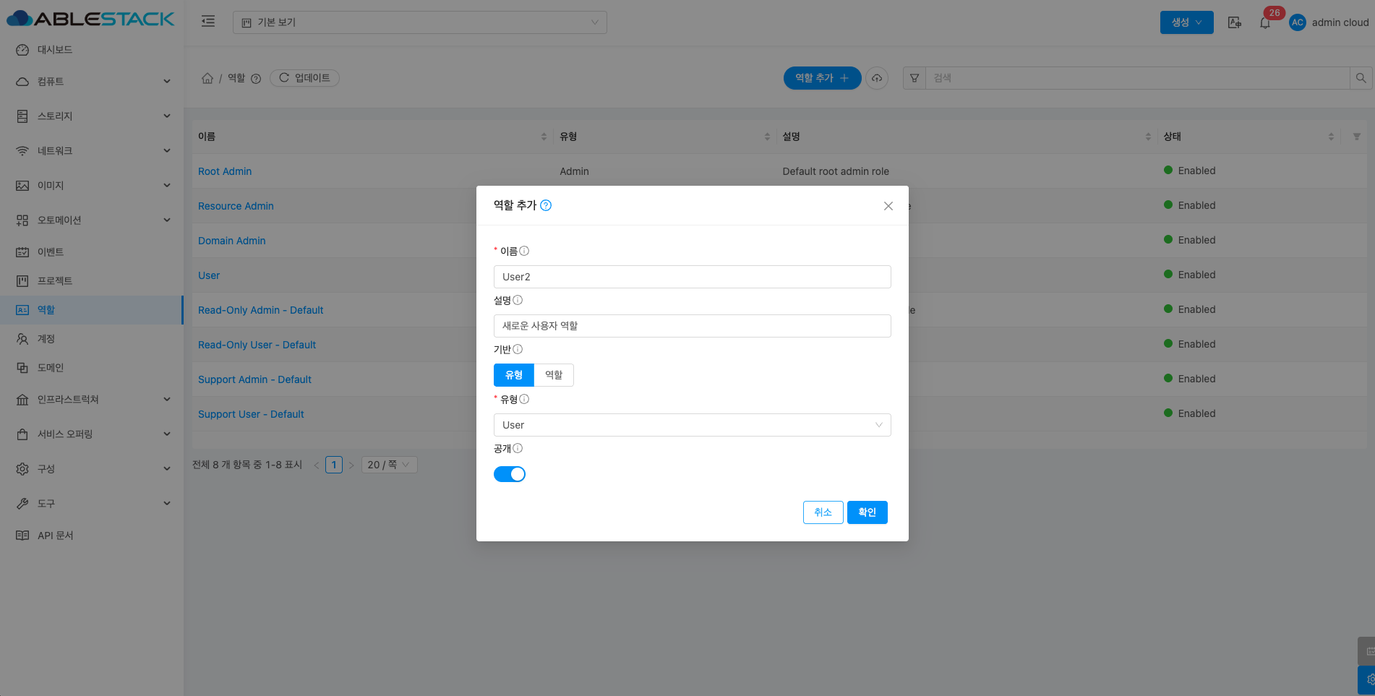Expand 컴퓨트 sidebar submenu
1375x696 pixels.
[x=91, y=82]
